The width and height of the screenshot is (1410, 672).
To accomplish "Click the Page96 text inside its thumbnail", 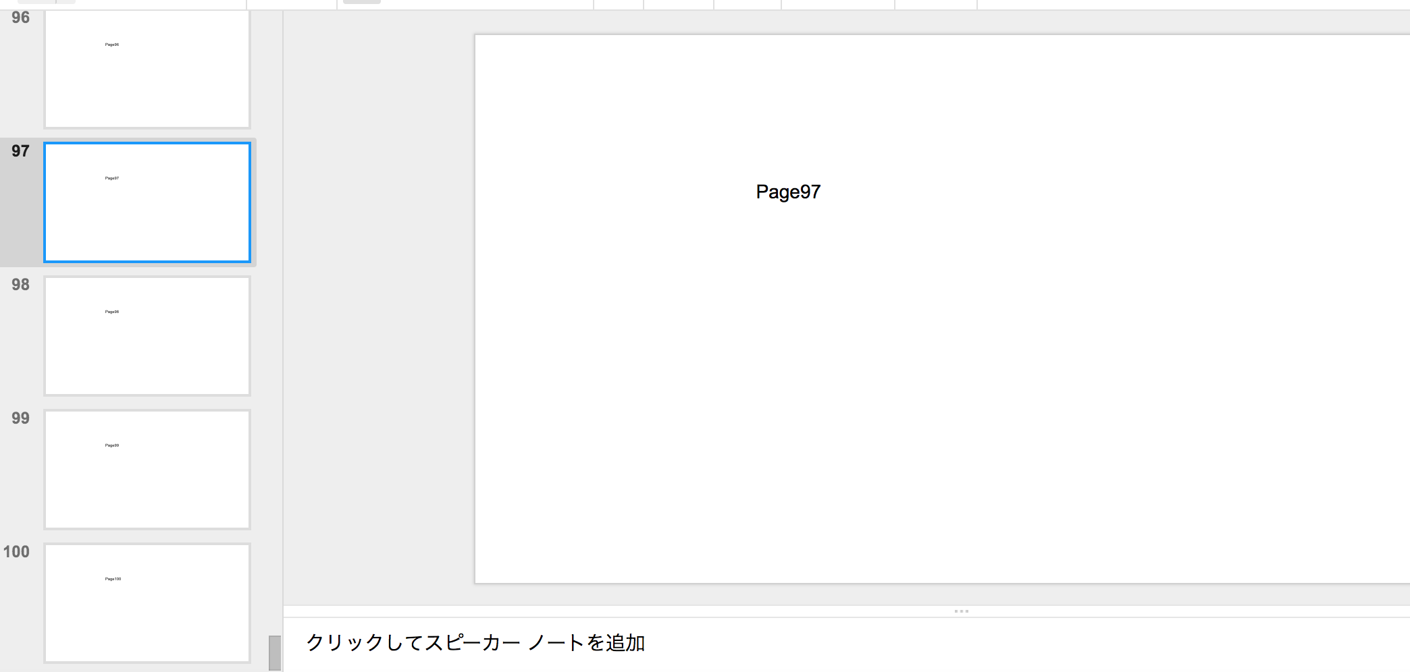I will [111, 44].
